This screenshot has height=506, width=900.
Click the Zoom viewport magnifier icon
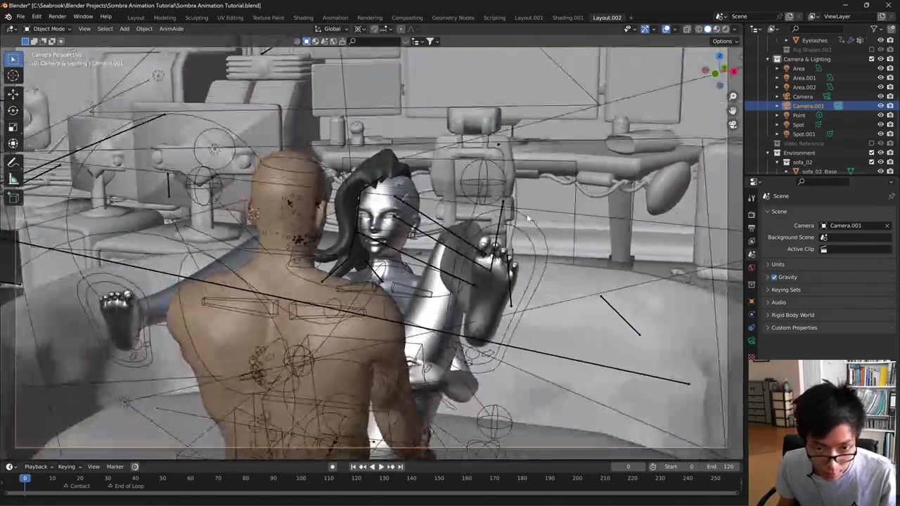(x=733, y=96)
